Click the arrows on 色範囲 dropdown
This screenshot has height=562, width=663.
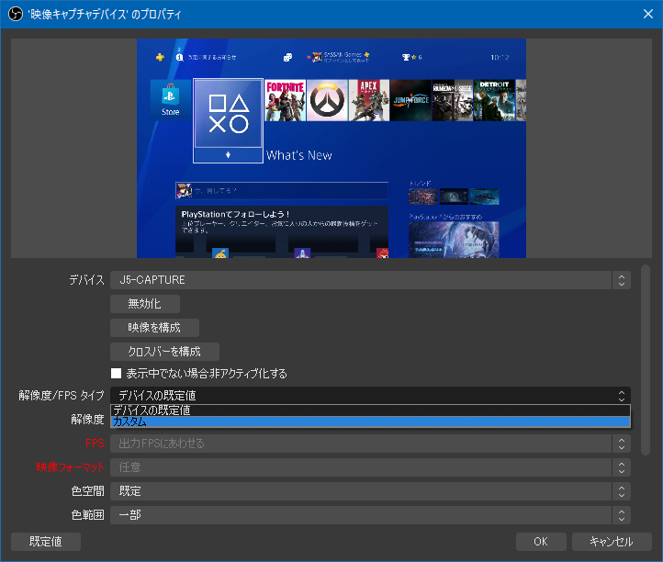click(x=622, y=515)
